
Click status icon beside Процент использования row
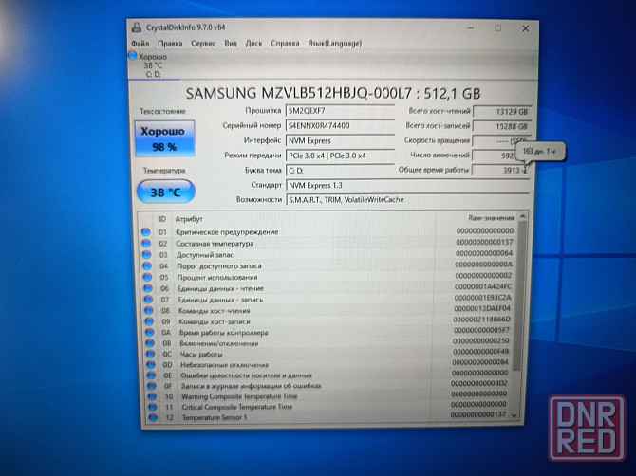click(145, 277)
